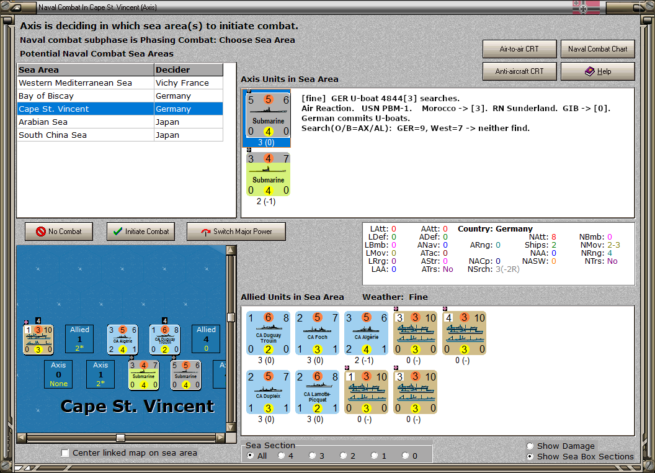Screen dimensions: 655x473
Task: Select the Arabian Sea row
Action: [x=120, y=122]
